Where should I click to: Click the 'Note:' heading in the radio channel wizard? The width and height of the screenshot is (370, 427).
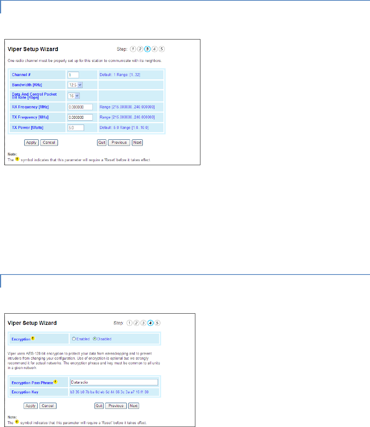(x=12, y=154)
